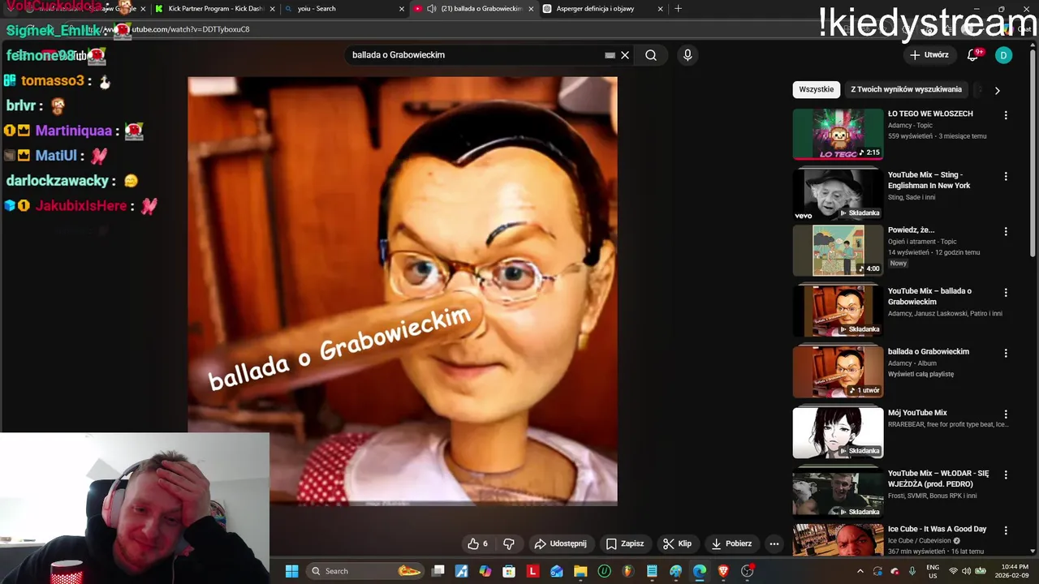Close the yoiu - Search tab
The image size is (1039, 584).
tap(401, 9)
